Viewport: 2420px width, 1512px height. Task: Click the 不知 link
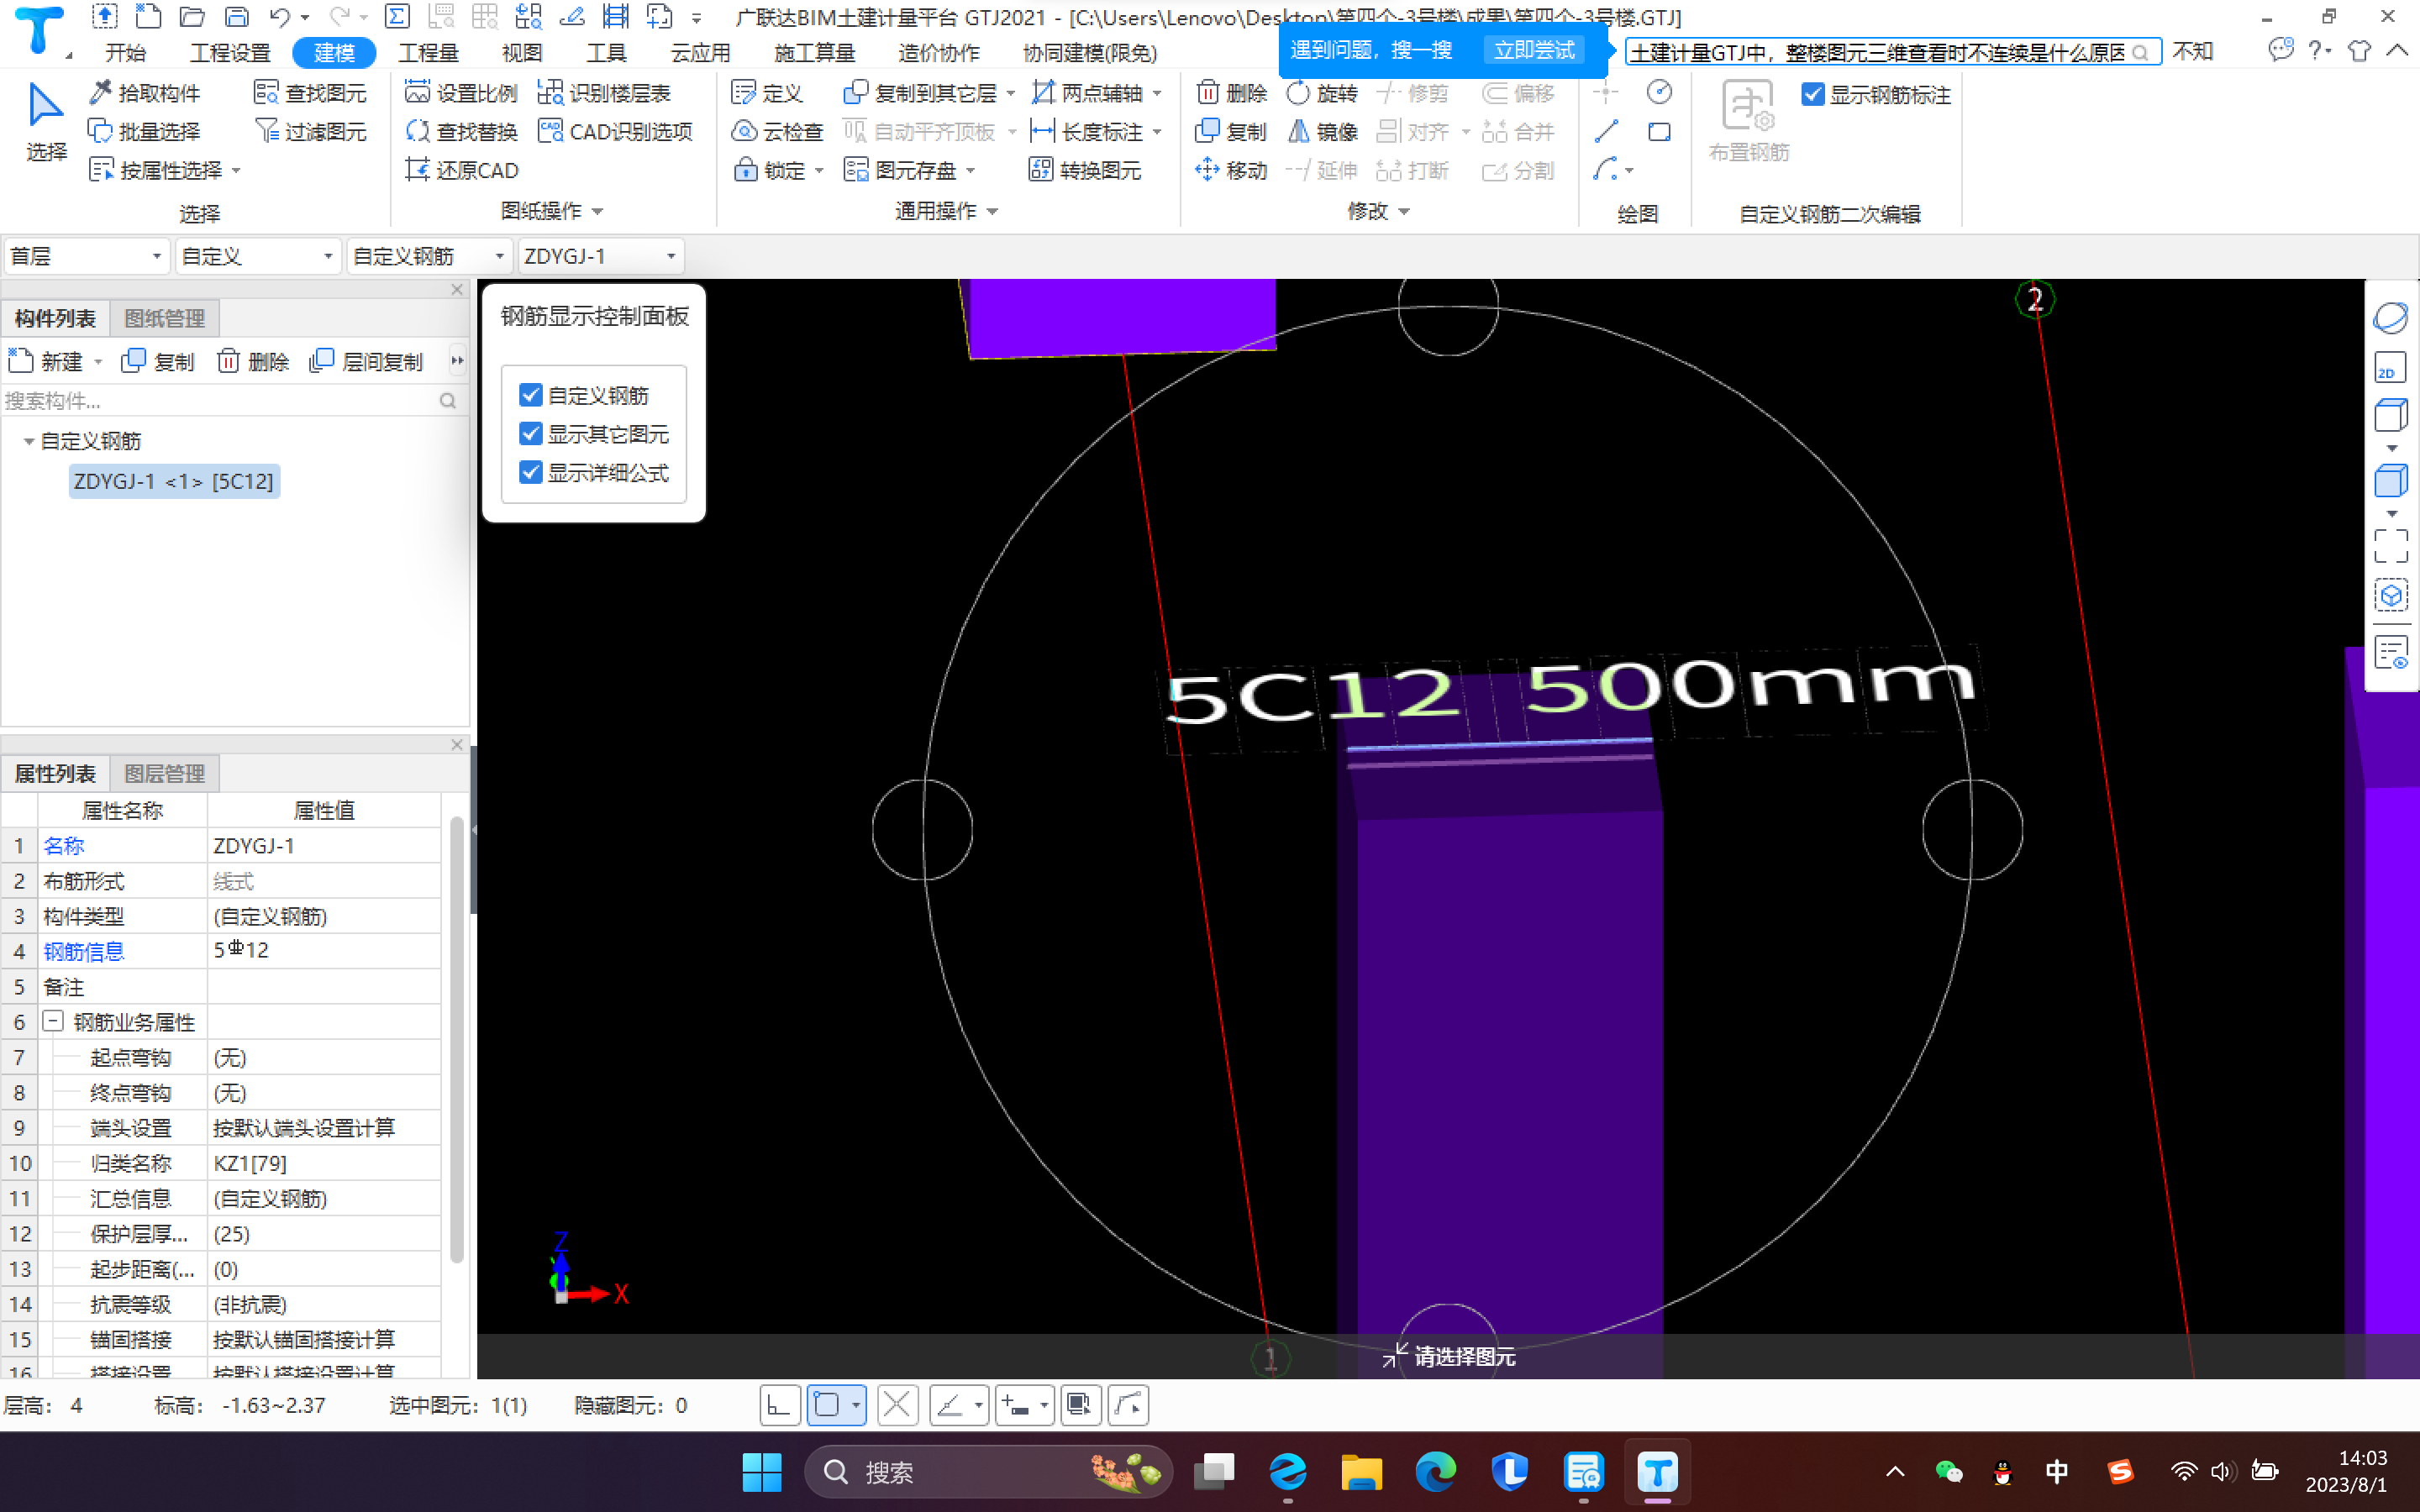coord(2192,51)
